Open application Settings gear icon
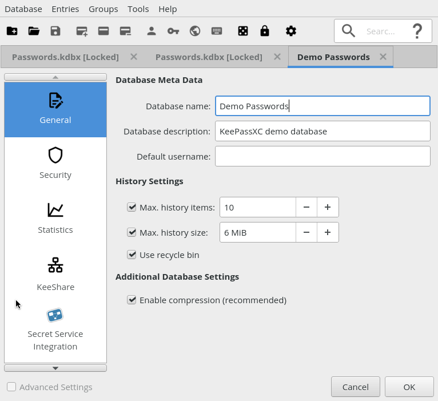Viewport: 438px width, 401px height. point(291,31)
